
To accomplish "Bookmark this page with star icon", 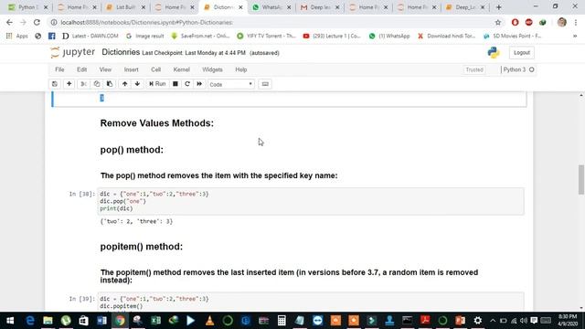I will click(x=497, y=22).
